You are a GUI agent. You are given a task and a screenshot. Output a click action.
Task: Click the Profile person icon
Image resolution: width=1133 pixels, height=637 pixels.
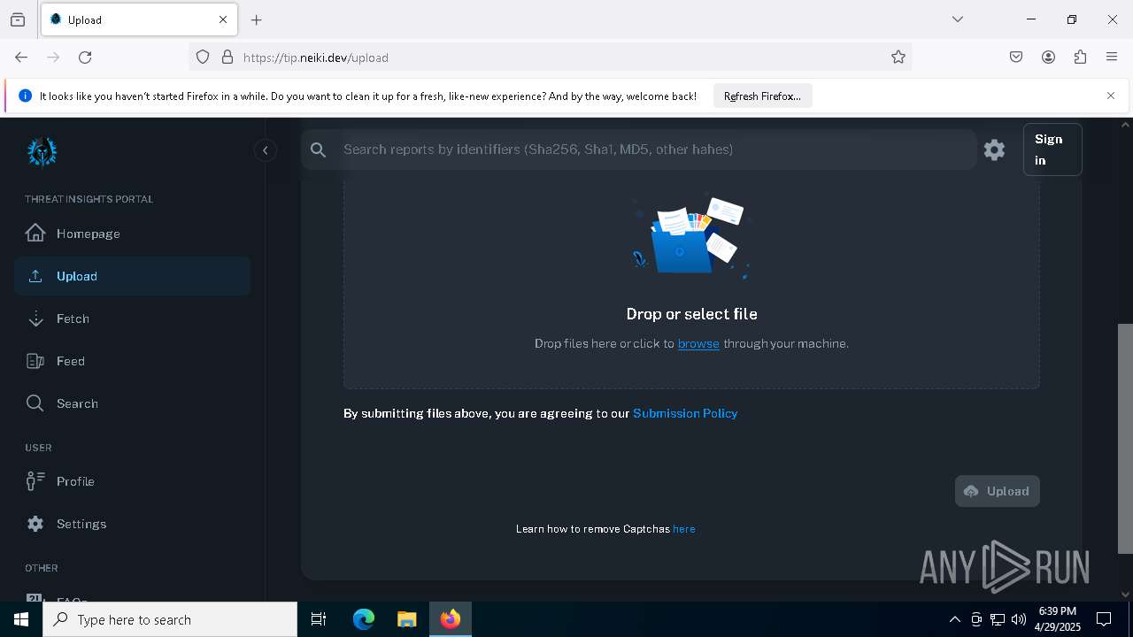(x=35, y=480)
